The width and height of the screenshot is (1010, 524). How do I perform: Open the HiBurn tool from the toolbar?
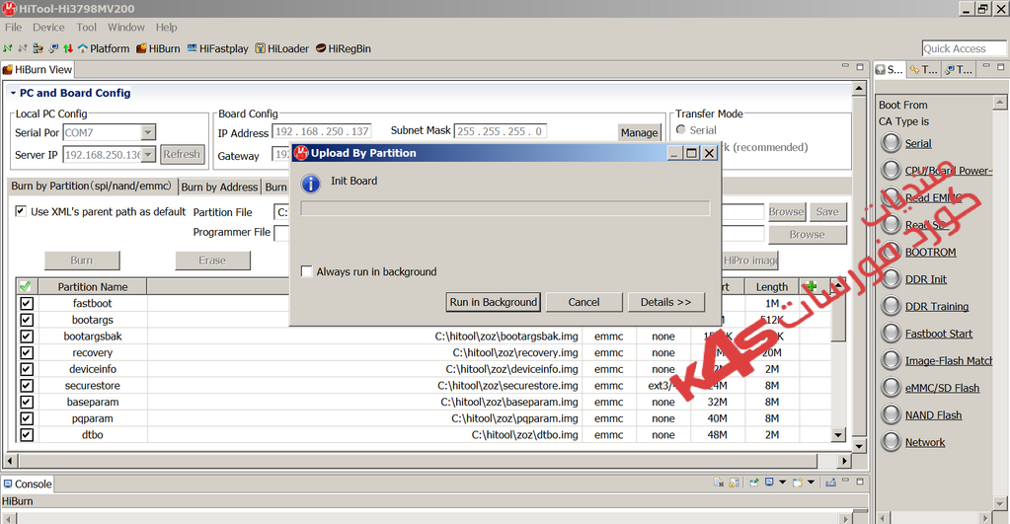(x=158, y=48)
